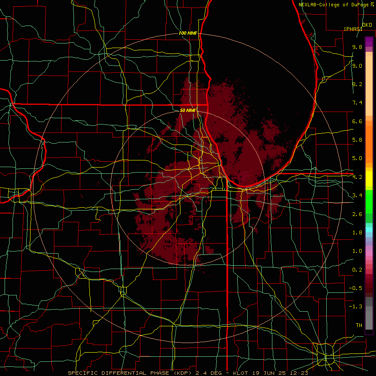Click the 2.6 scale value

coord(357,214)
